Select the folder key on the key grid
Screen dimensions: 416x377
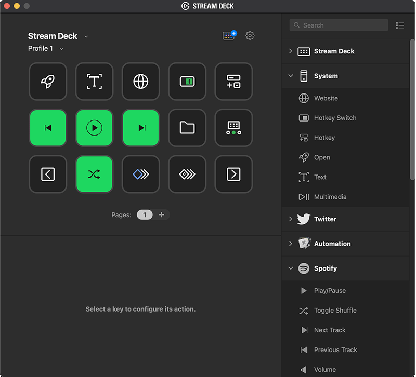click(187, 128)
